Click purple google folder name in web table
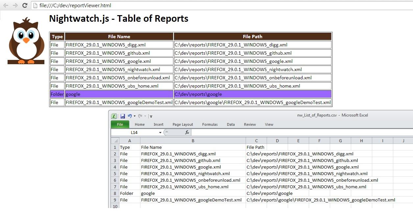413x212 pixels. 119,94
